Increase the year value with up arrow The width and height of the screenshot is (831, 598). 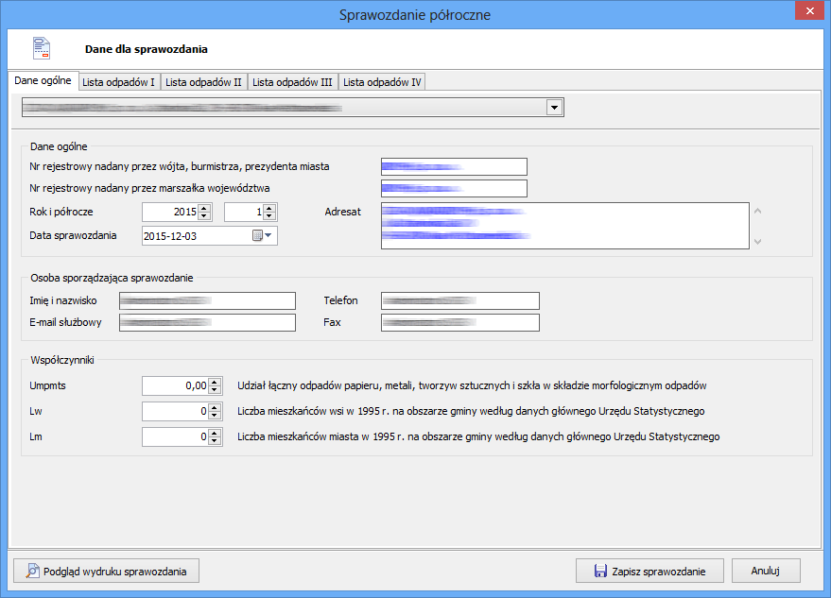[205, 208]
